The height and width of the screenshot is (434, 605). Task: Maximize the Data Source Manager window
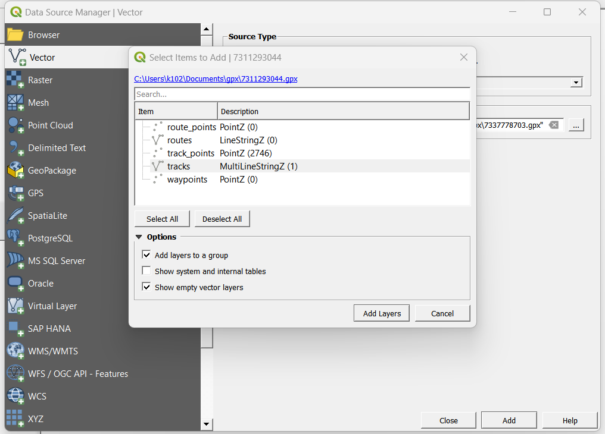tap(547, 12)
